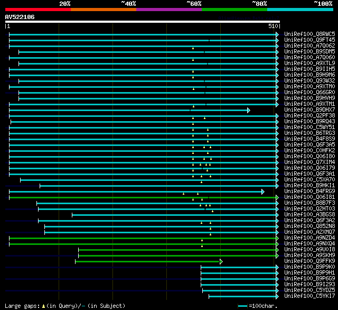The image size is (338, 310).
Task: Select UniRef100_A9SKH9 label
Action: pyautogui.click(x=309, y=256)
